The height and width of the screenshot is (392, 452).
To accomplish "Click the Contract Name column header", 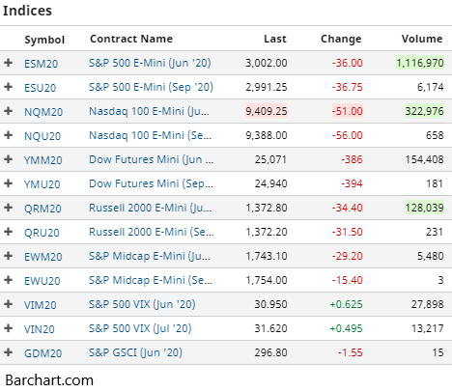I will [131, 39].
